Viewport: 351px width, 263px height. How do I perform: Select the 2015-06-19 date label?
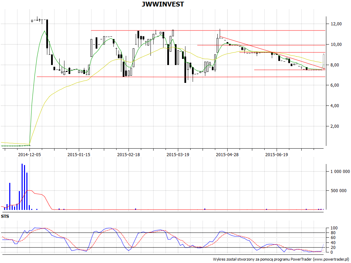[x=277, y=155]
